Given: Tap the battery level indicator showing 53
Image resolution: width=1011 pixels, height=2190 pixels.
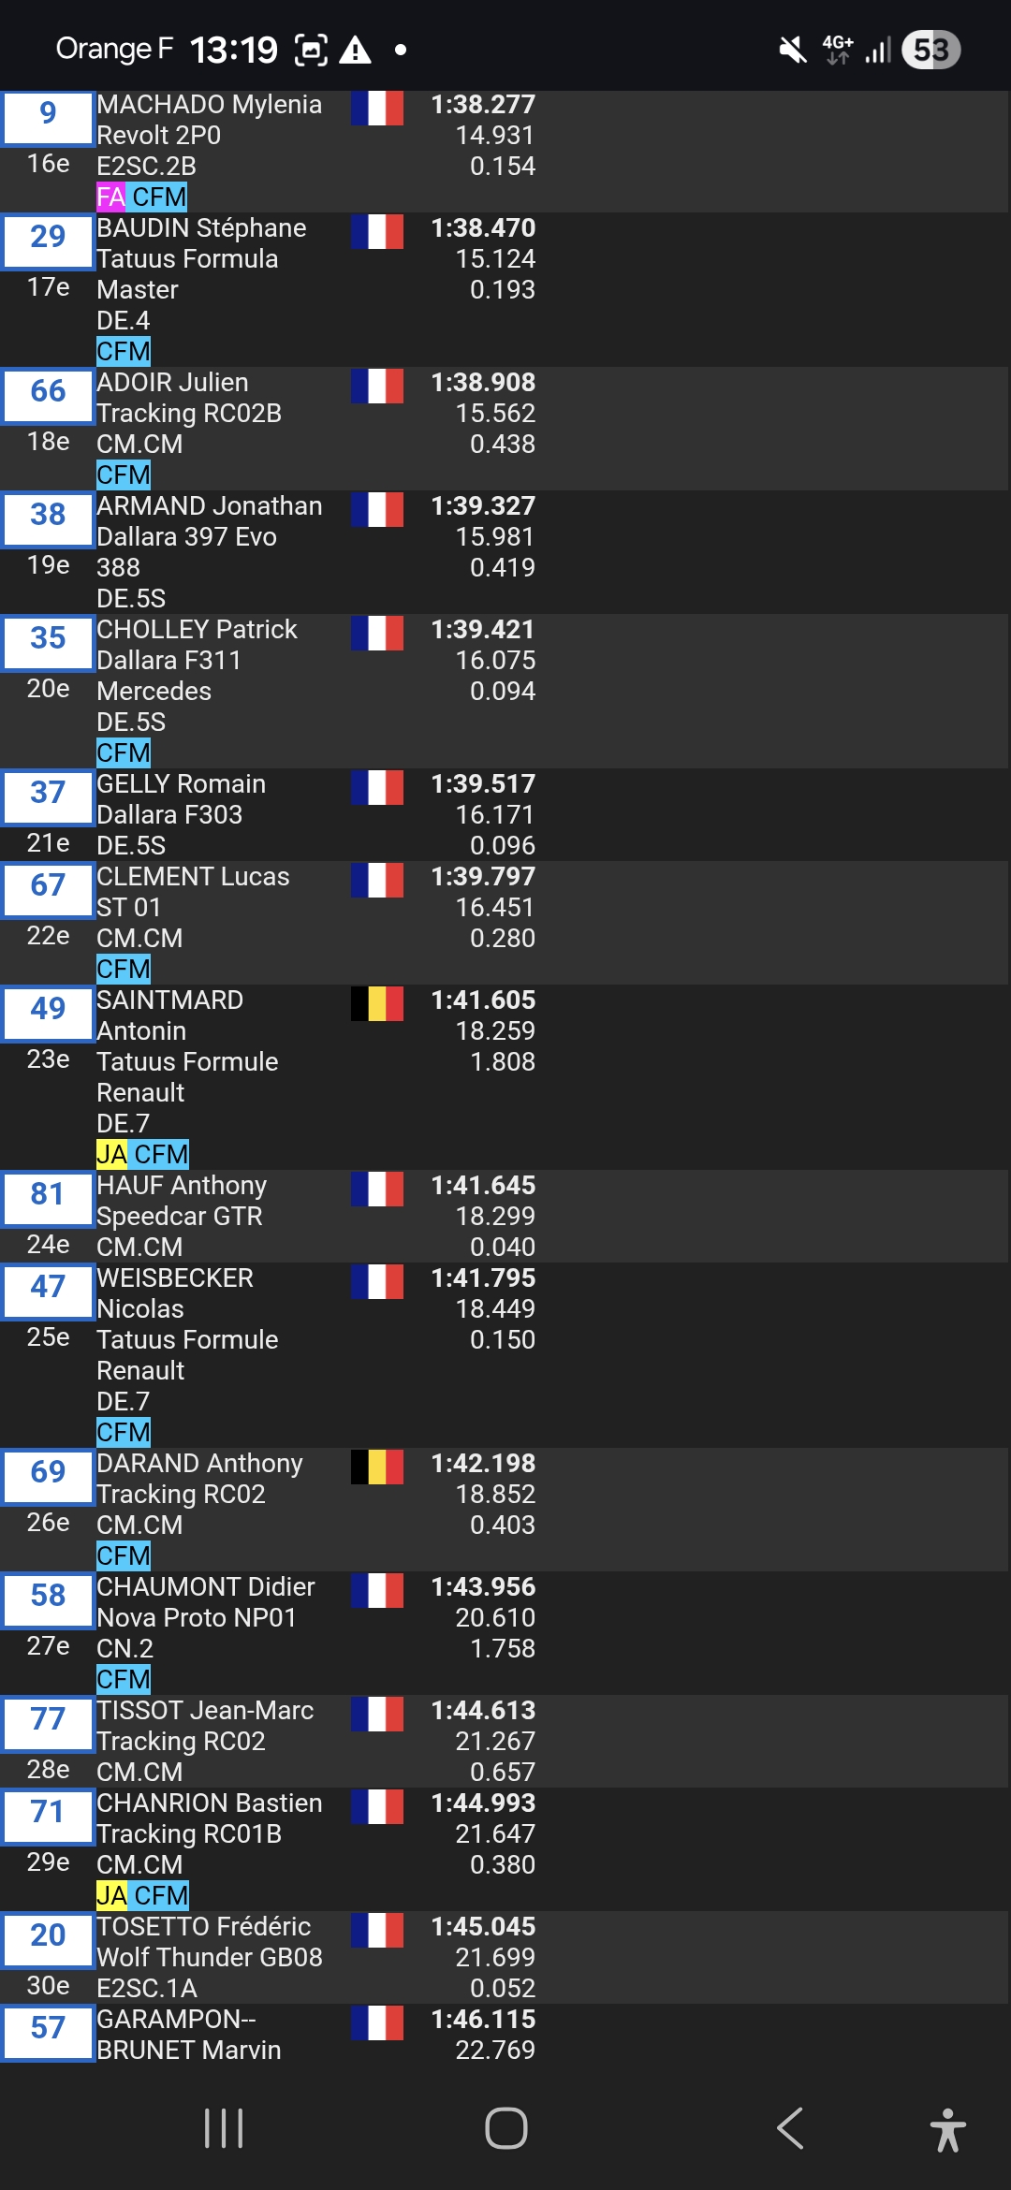Looking at the screenshot, I should click(930, 50).
